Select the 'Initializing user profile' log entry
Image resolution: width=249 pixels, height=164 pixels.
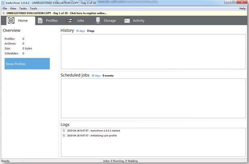tap(92, 136)
